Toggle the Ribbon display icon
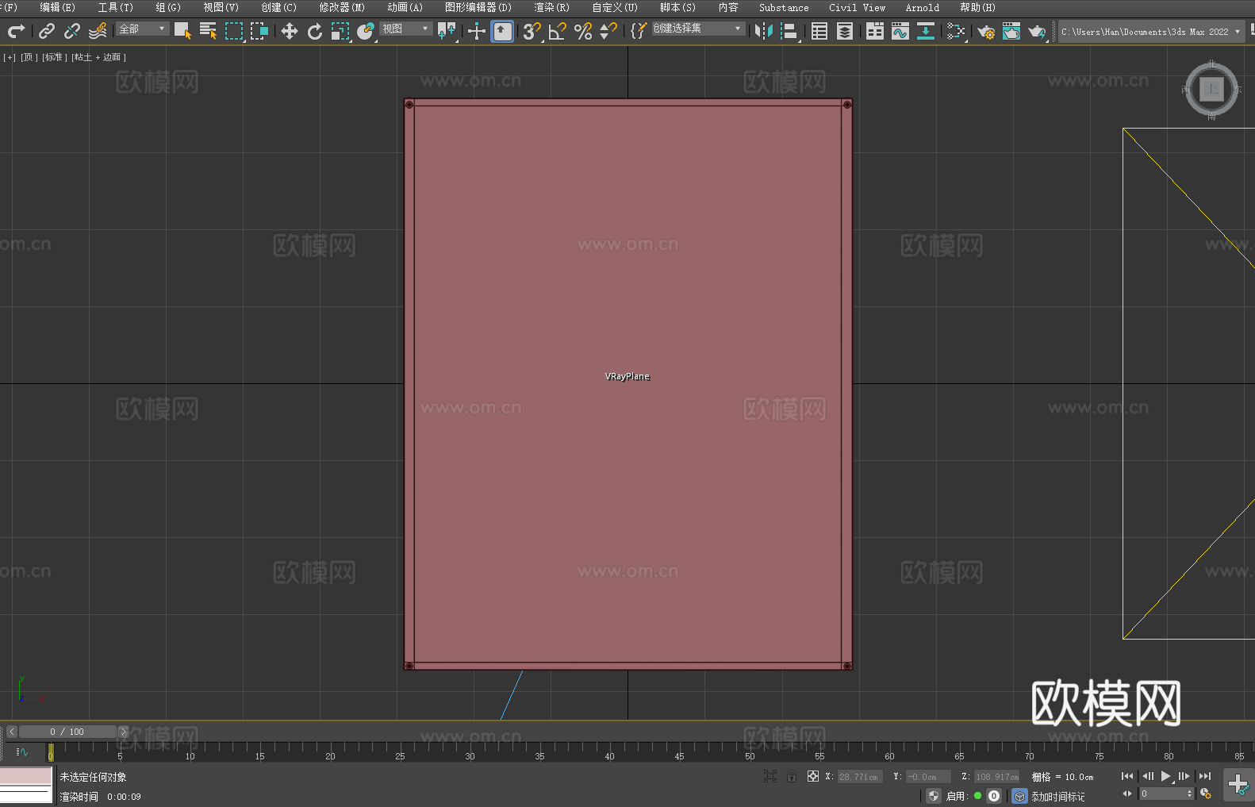 coord(875,31)
